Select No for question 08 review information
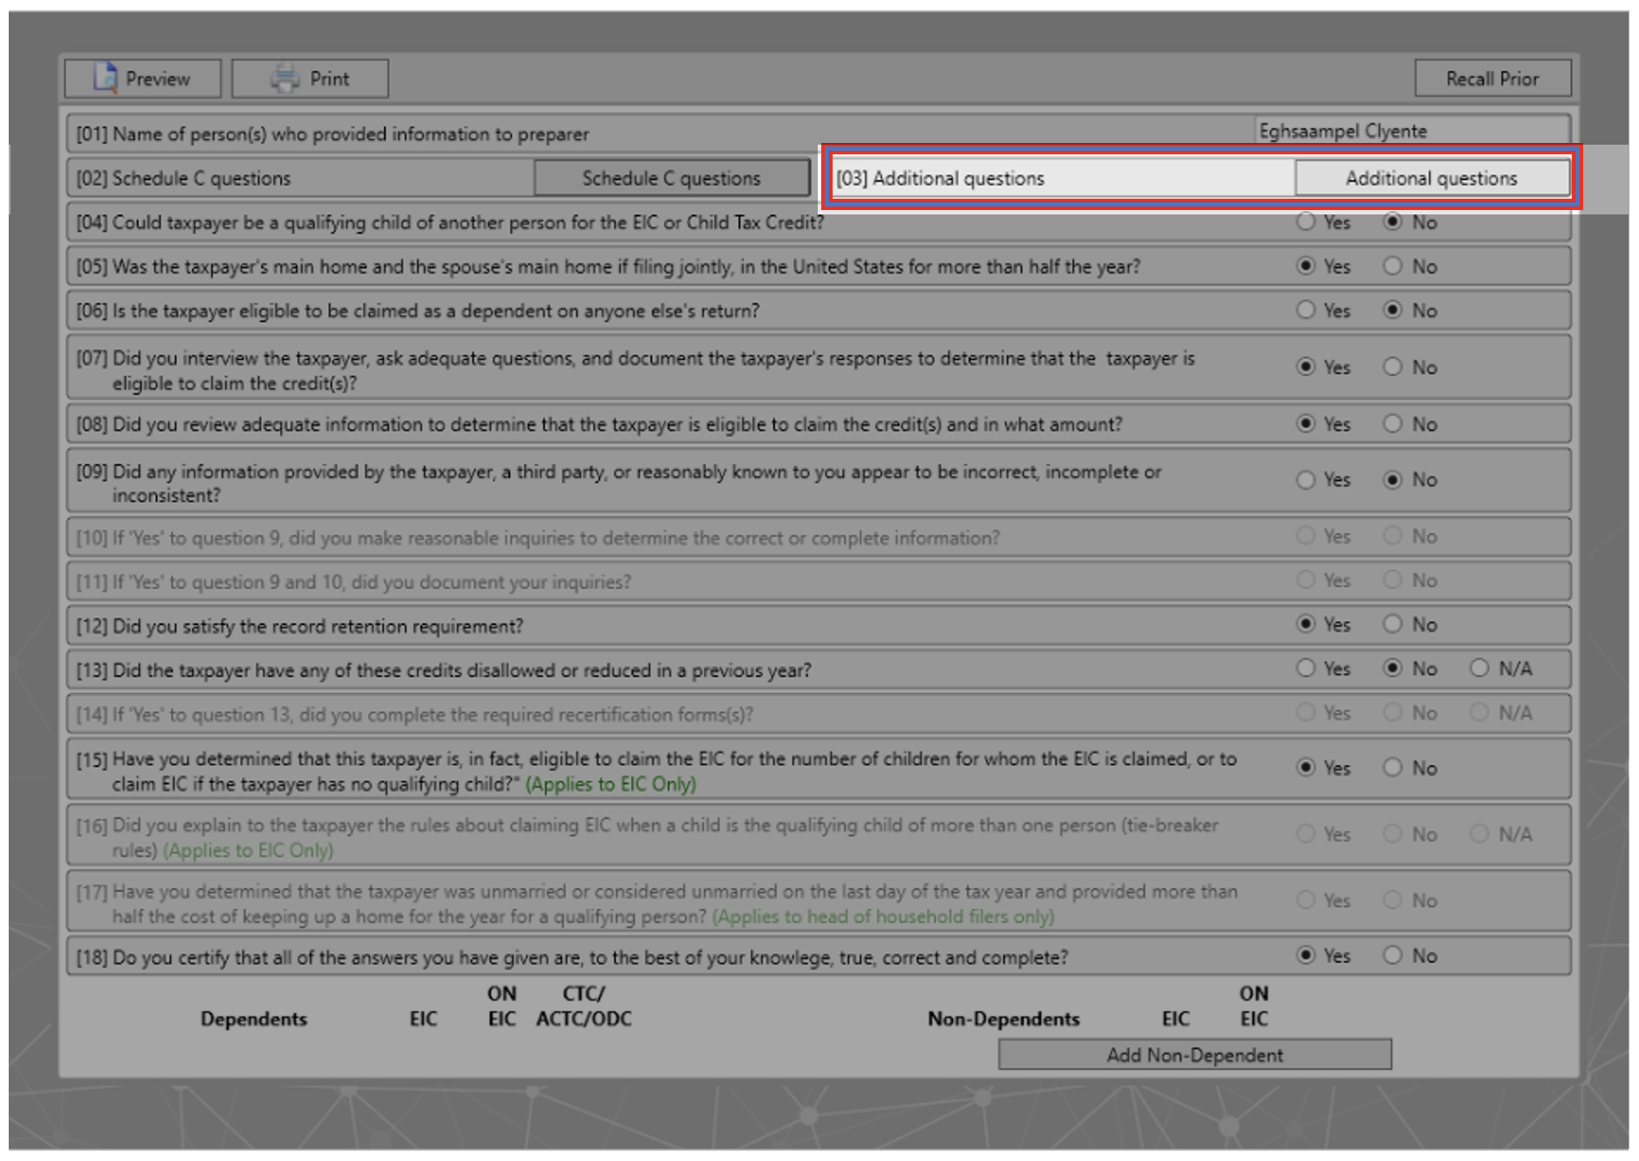The height and width of the screenshot is (1161, 1639). 1393,423
